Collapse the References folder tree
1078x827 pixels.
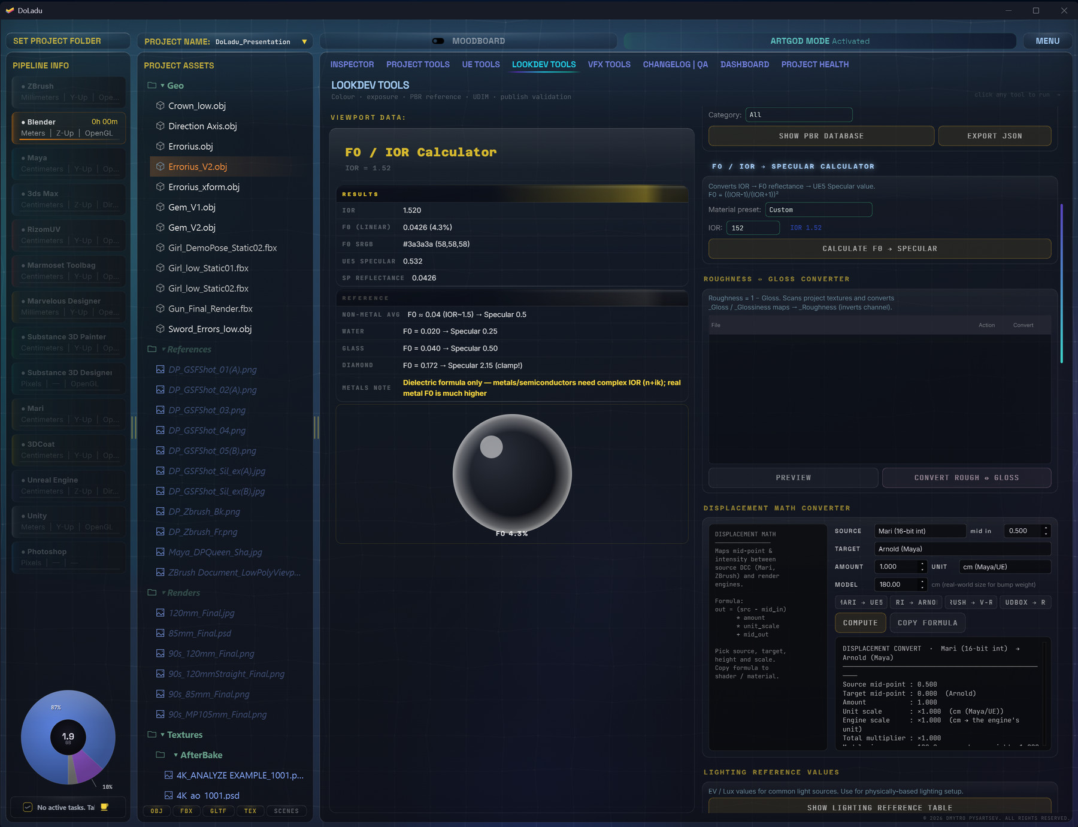tap(163, 349)
